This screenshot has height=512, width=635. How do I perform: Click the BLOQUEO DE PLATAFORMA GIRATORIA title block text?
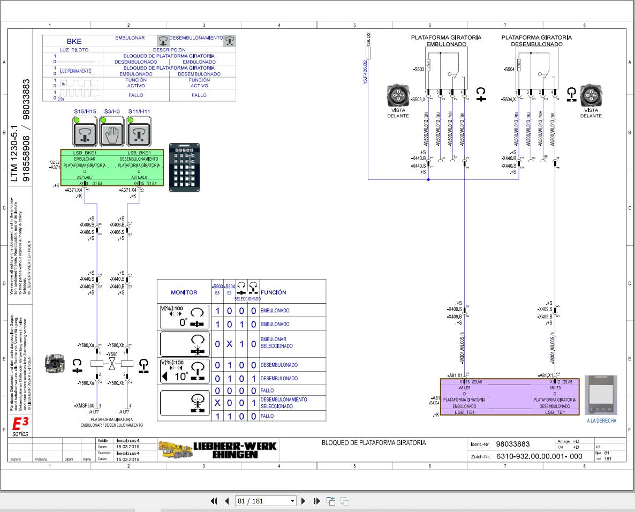374,443
